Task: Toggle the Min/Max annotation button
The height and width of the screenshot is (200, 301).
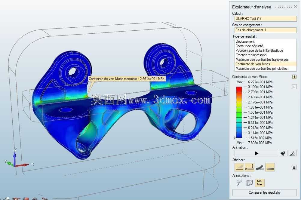Action: point(260,183)
